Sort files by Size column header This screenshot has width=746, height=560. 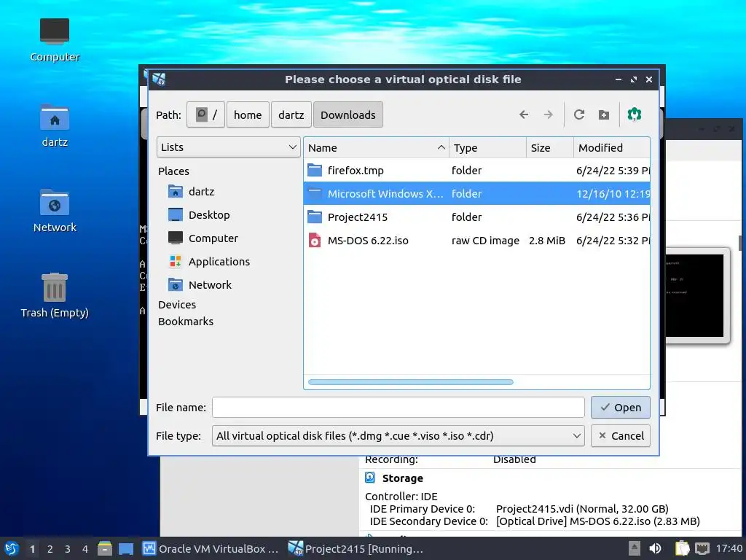coord(550,147)
